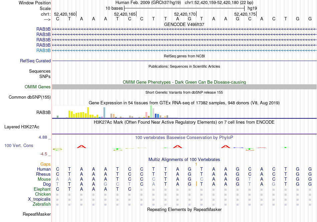Open 'Repeating Elements by RepeatMasker' title
This screenshot has height=222, width=317.
pos(184,210)
